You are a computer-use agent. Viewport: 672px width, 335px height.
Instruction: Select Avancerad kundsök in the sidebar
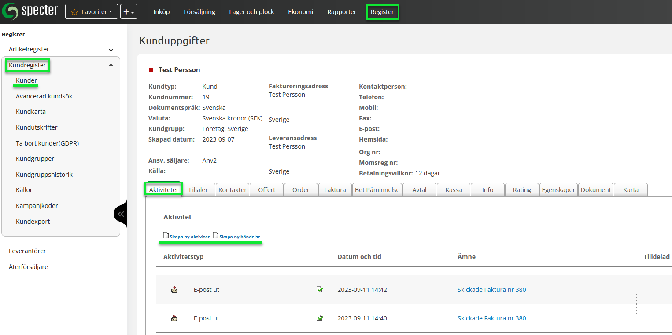tap(44, 96)
